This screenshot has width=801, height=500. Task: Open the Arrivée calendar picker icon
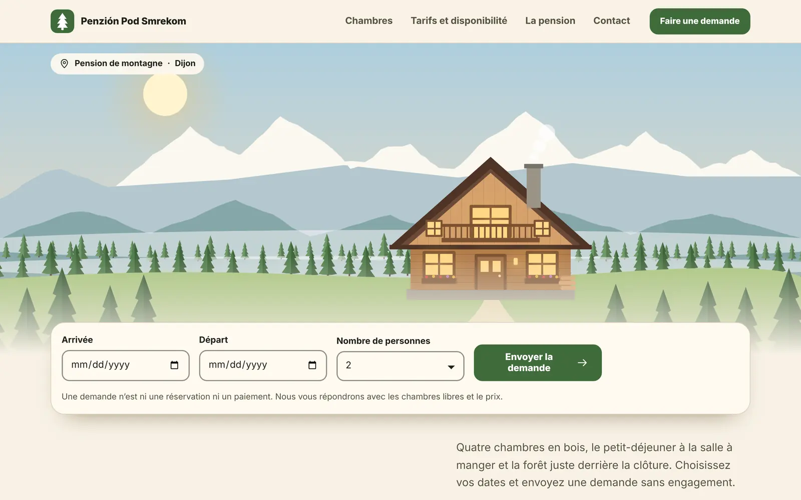coord(174,365)
